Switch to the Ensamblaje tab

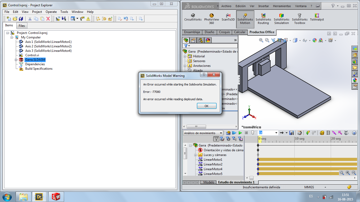[x=192, y=32]
